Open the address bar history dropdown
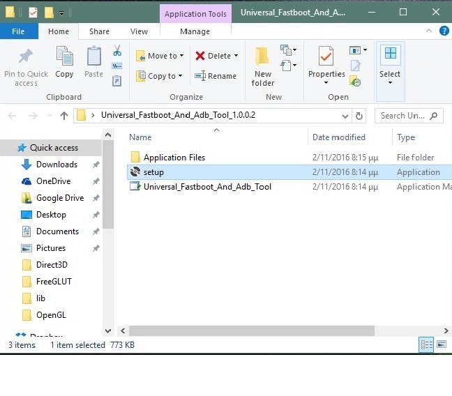Screen dimensions: 452x396 [x=345, y=116]
